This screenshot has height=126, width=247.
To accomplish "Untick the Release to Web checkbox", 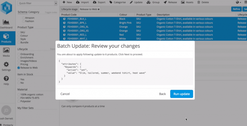I will (x=19, y=68).
